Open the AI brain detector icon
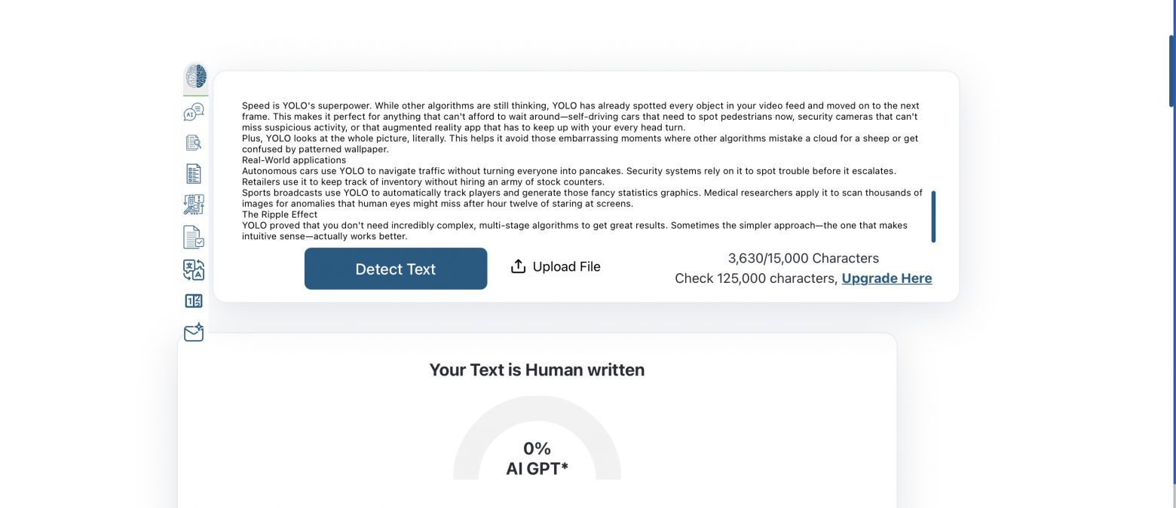The width and height of the screenshot is (1176, 508). (195, 77)
